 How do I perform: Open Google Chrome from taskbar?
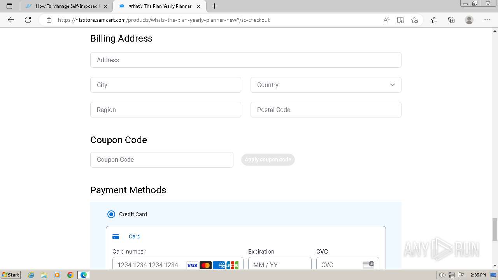[x=70, y=275]
